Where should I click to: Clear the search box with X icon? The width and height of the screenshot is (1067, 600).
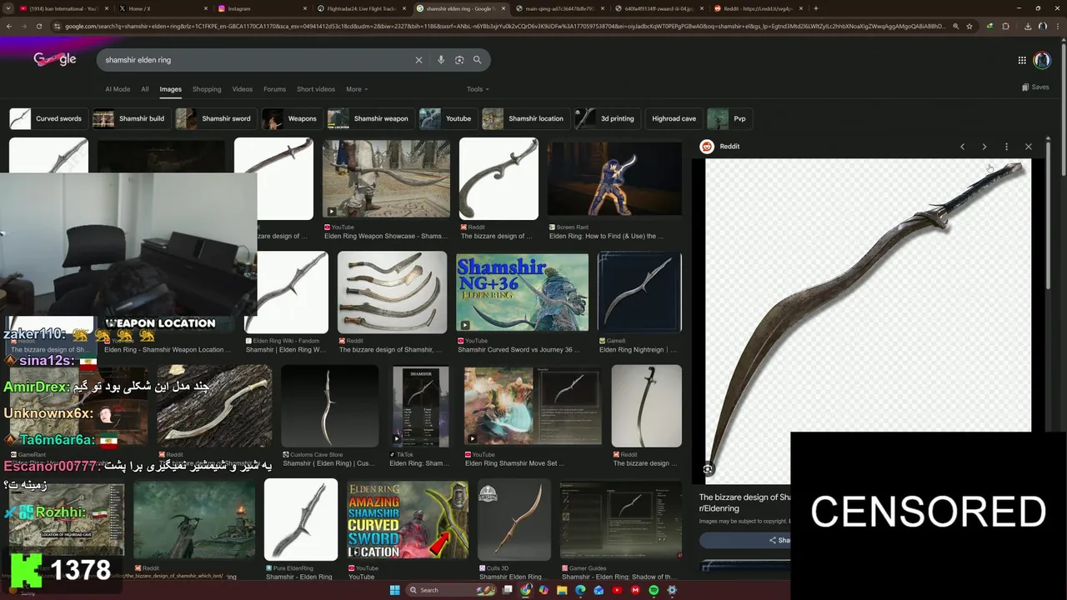[418, 60]
